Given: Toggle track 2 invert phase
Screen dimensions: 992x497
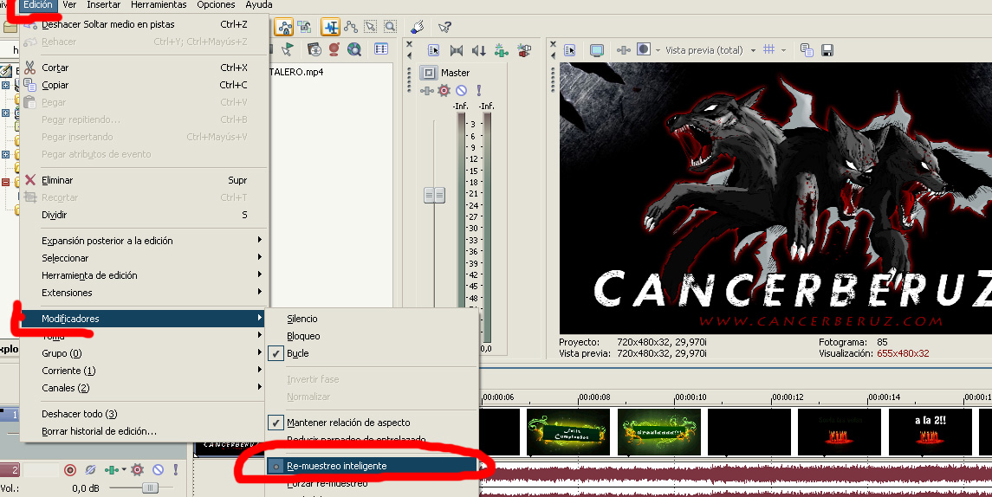Looking at the screenshot, I should [x=90, y=470].
